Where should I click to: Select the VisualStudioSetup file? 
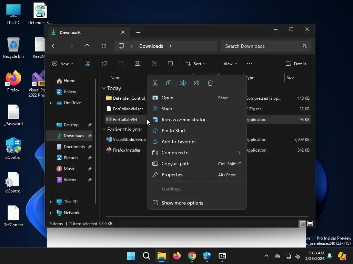coord(129,140)
